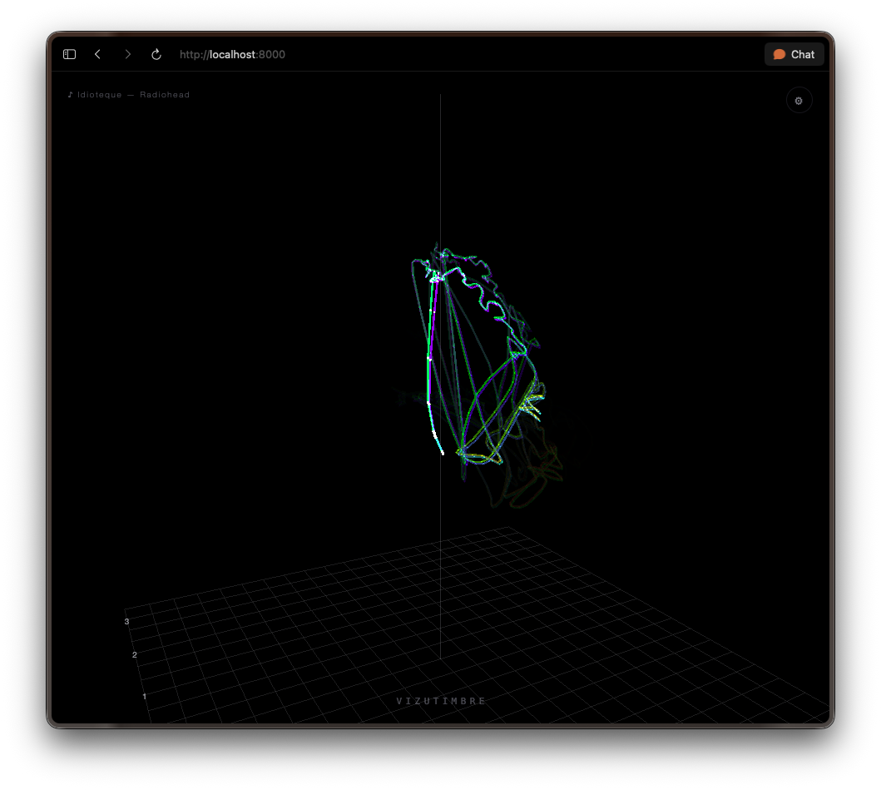Select the Idioteque song title
The height and width of the screenshot is (790, 881).
100,94
